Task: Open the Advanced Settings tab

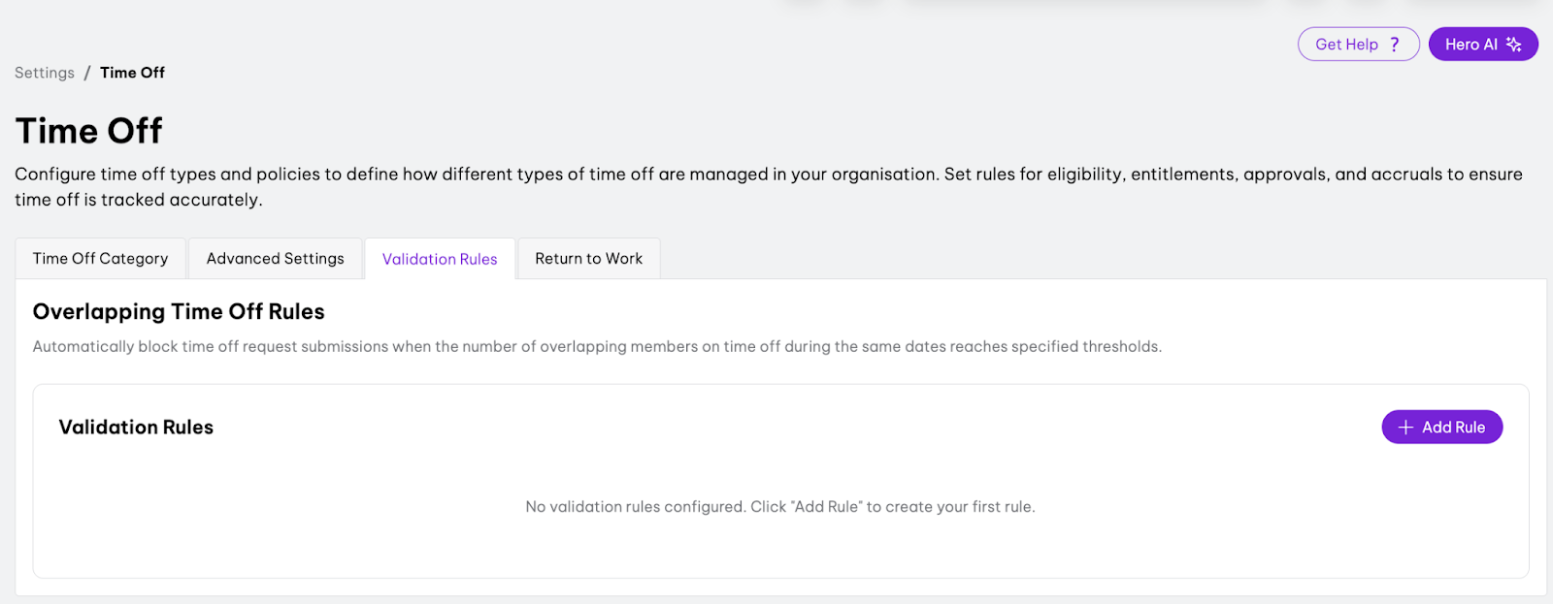Action: (275, 259)
